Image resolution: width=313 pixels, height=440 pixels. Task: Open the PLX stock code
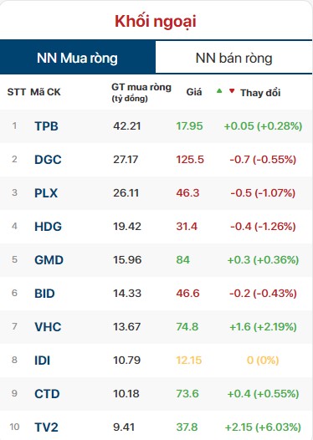click(x=46, y=193)
